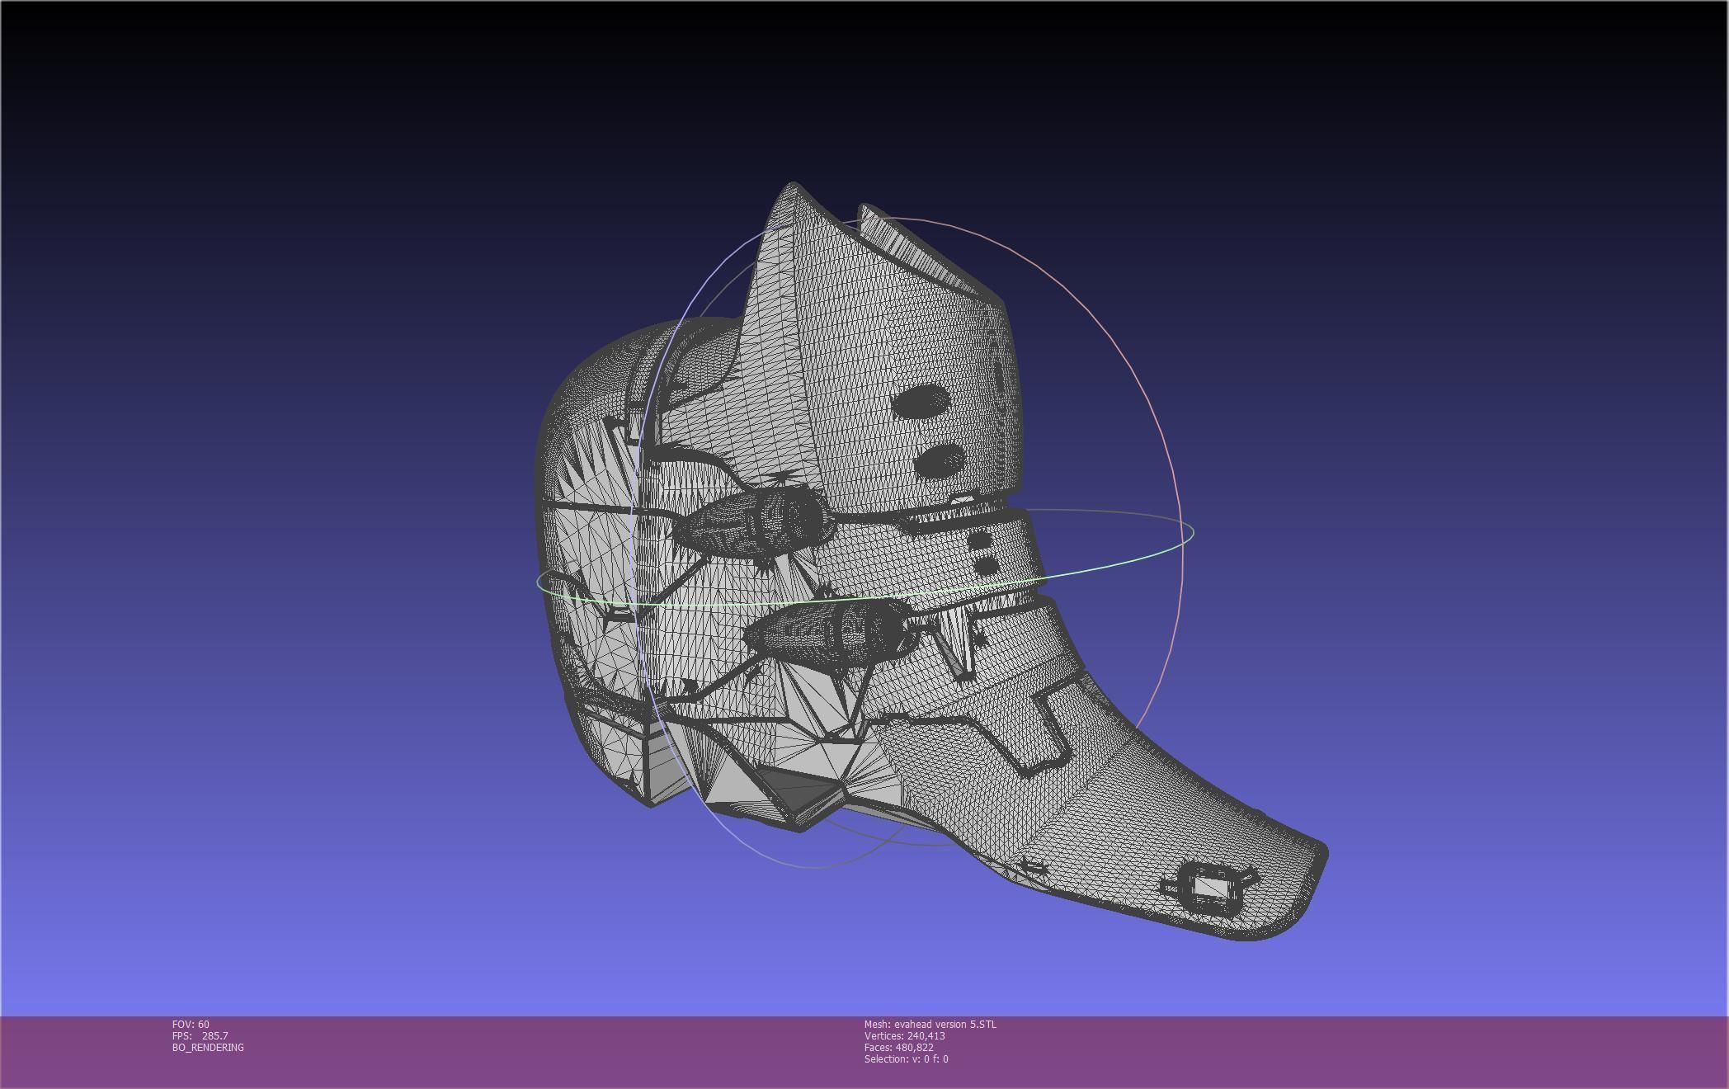Click the 'Mesh: evahead version 5.STL' label
Viewport: 1729px width, 1089px height.
pyautogui.click(x=930, y=1025)
